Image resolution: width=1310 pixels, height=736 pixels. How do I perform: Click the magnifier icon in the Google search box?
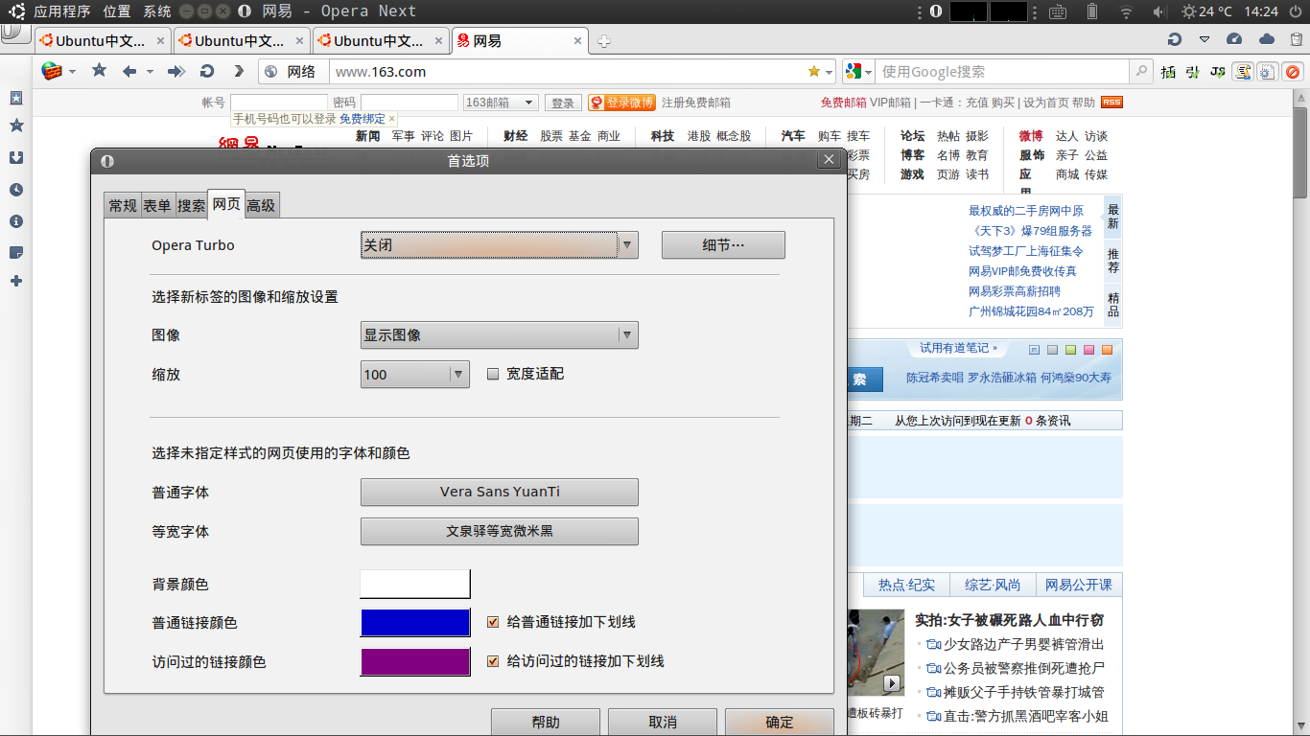(x=1141, y=71)
